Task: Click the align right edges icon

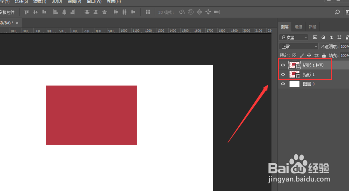Action: [x=73, y=12]
